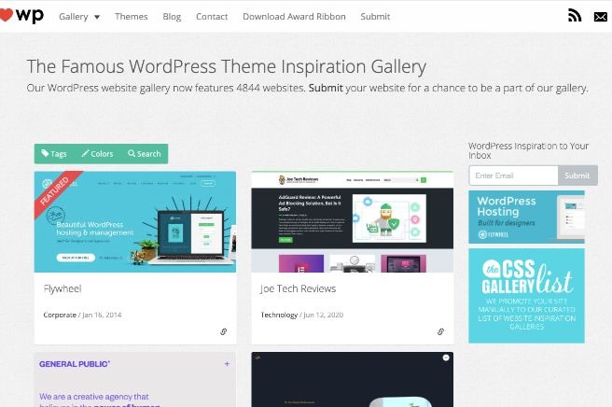Open the Themes menu item
This screenshot has width=612, height=407.
click(132, 17)
